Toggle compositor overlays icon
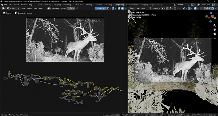This screenshot has width=218, height=116. coord(122,8)
